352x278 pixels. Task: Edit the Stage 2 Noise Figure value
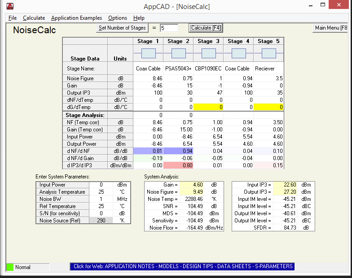click(178, 78)
